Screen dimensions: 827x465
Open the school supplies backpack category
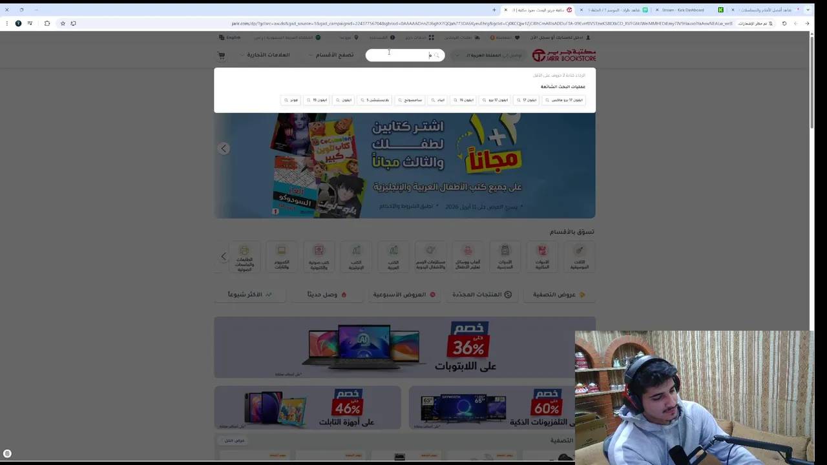pyautogui.click(x=505, y=257)
